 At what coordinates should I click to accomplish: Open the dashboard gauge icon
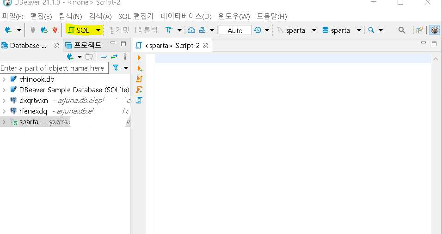(191, 30)
